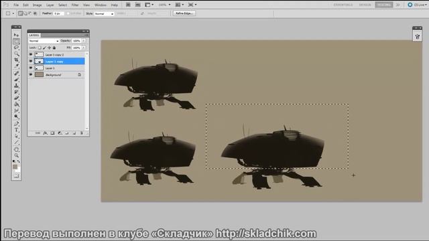Select the Crop tool
The height and width of the screenshot is (241, 429).
[x=16, y=60]
